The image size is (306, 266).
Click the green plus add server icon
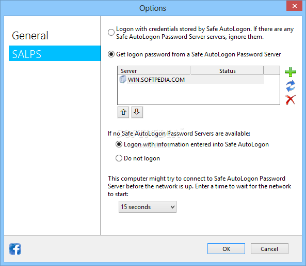pyautogui.click(x=291, y=72)
